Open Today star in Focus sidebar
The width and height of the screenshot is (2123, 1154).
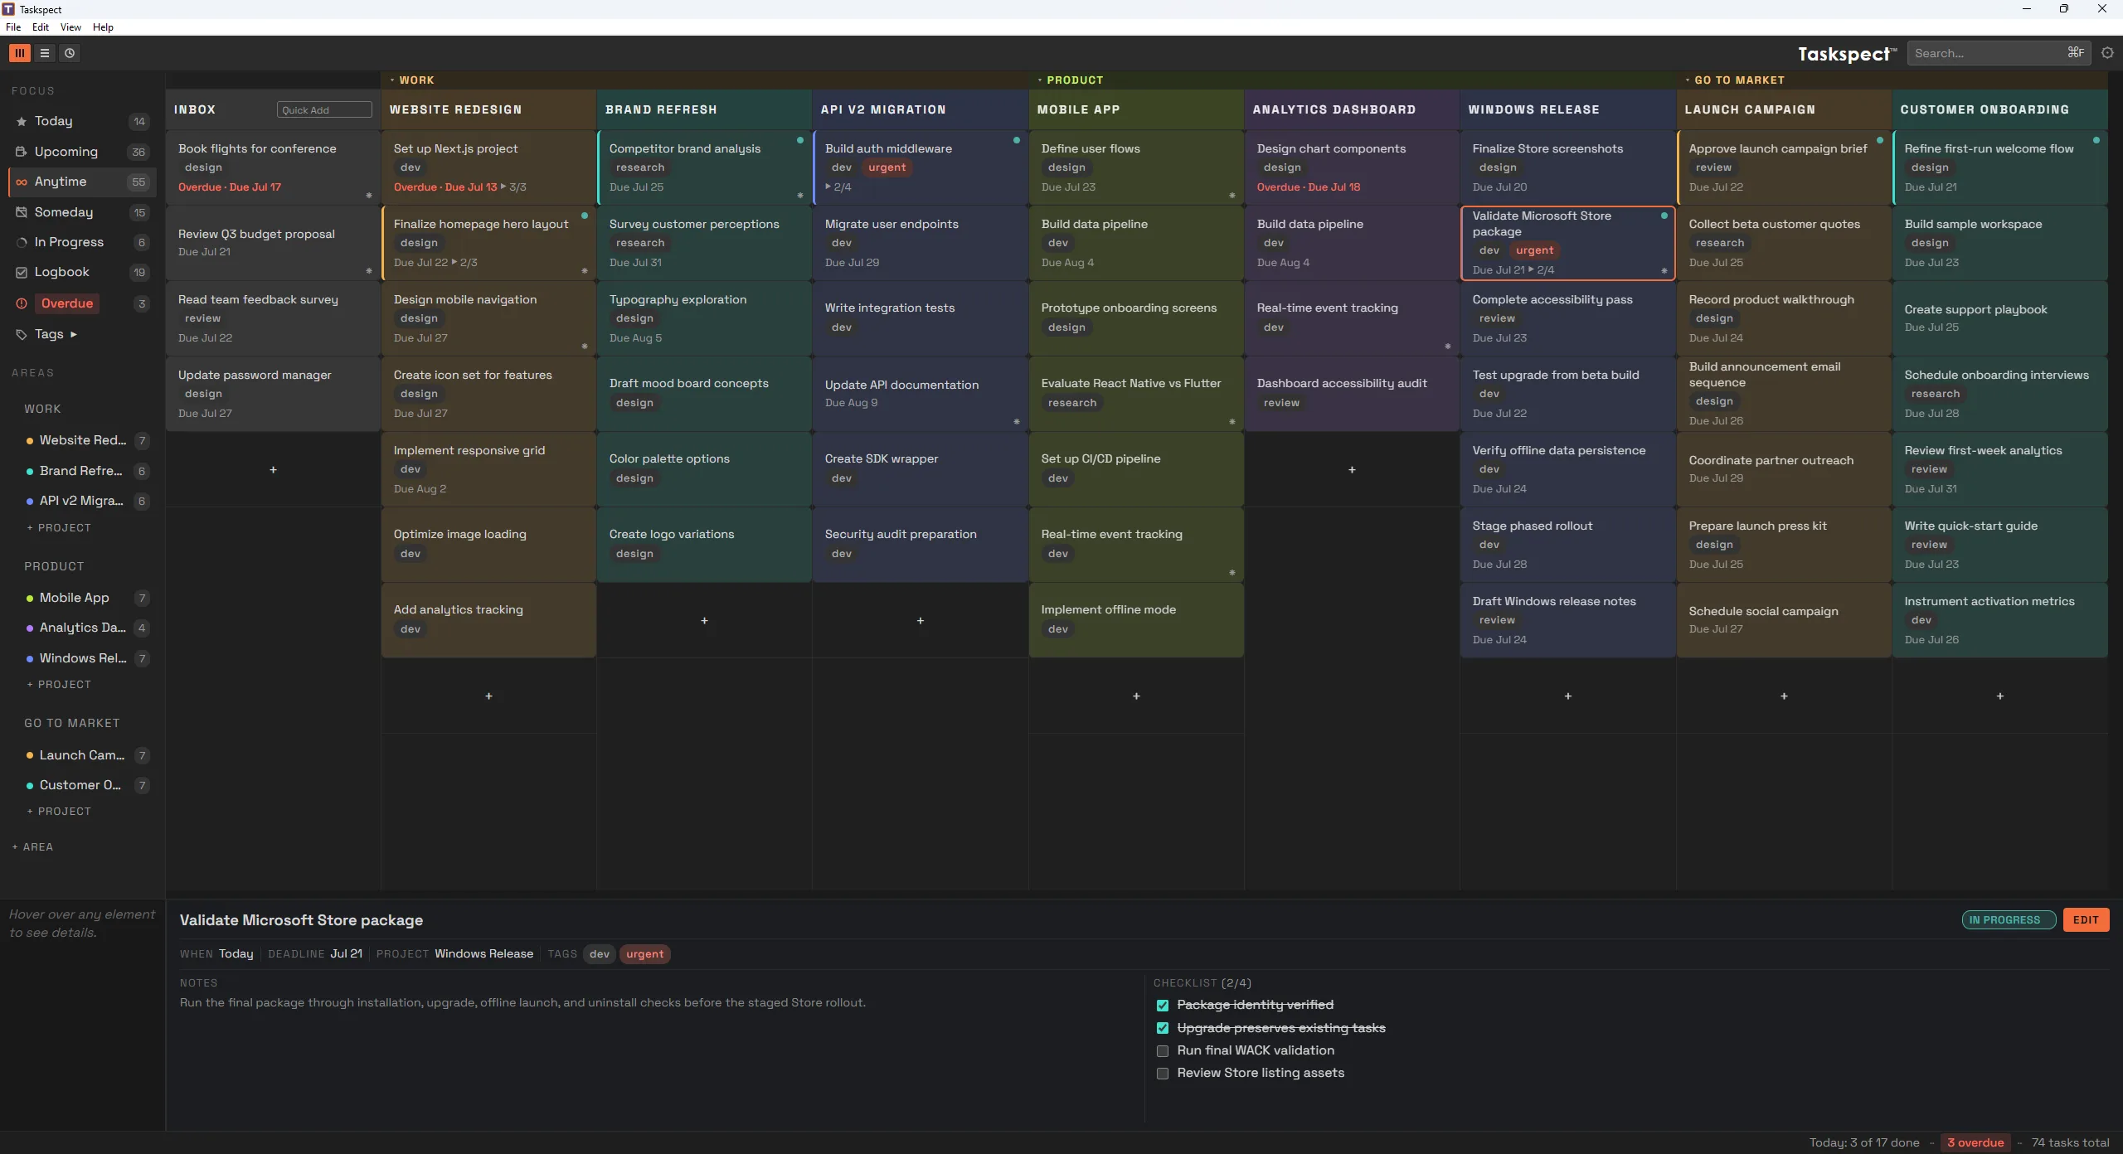tap(82, 121)
